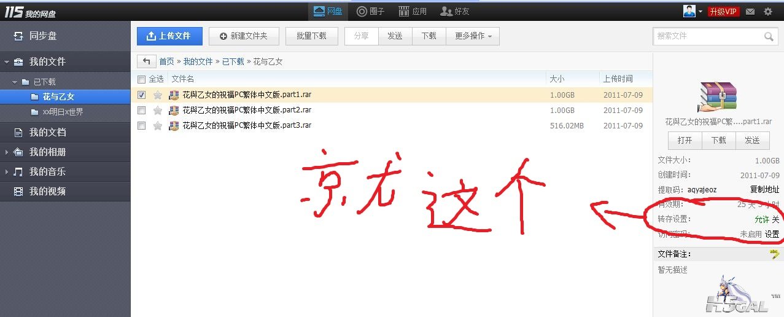Open 我的音乐 in the sidebar
The width and height of the screenshot is (784, 317).
(47, 171)
